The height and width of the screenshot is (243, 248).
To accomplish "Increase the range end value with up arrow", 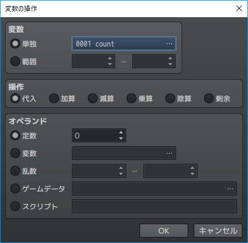I will pos(170,58).
